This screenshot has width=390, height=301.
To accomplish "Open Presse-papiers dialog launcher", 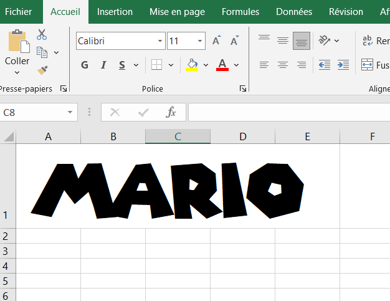I will point(64,88).
